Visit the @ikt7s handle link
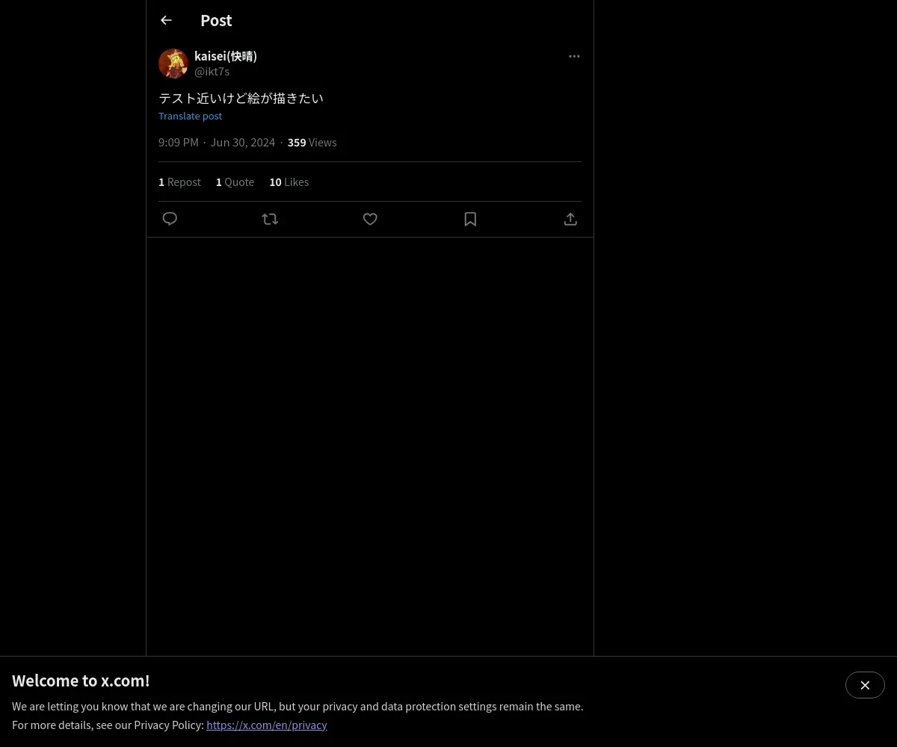 [212, 72]
